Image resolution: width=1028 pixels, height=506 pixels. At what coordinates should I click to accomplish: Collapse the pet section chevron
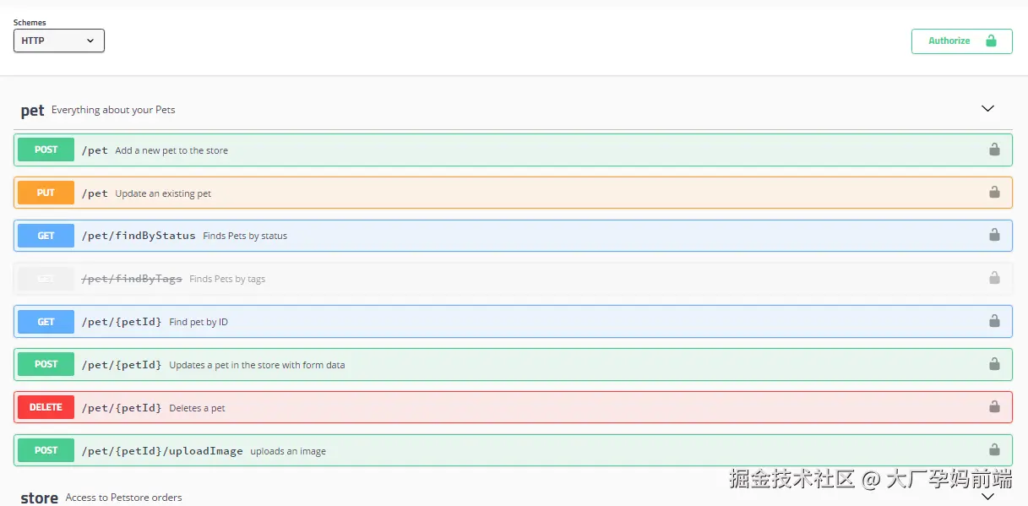point(987,108)
